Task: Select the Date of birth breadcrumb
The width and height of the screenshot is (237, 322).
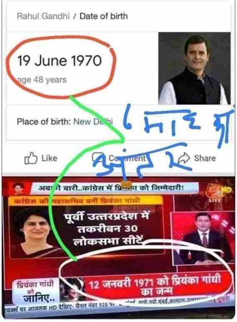Action: pyautogui.click(x=103, y=16)
